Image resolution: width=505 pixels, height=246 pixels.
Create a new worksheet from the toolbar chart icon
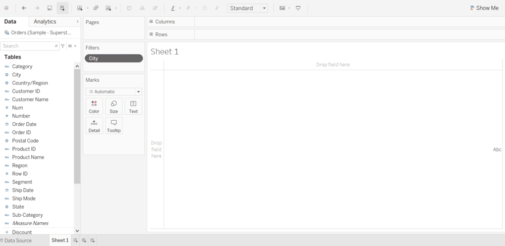(x=80, y=8)
